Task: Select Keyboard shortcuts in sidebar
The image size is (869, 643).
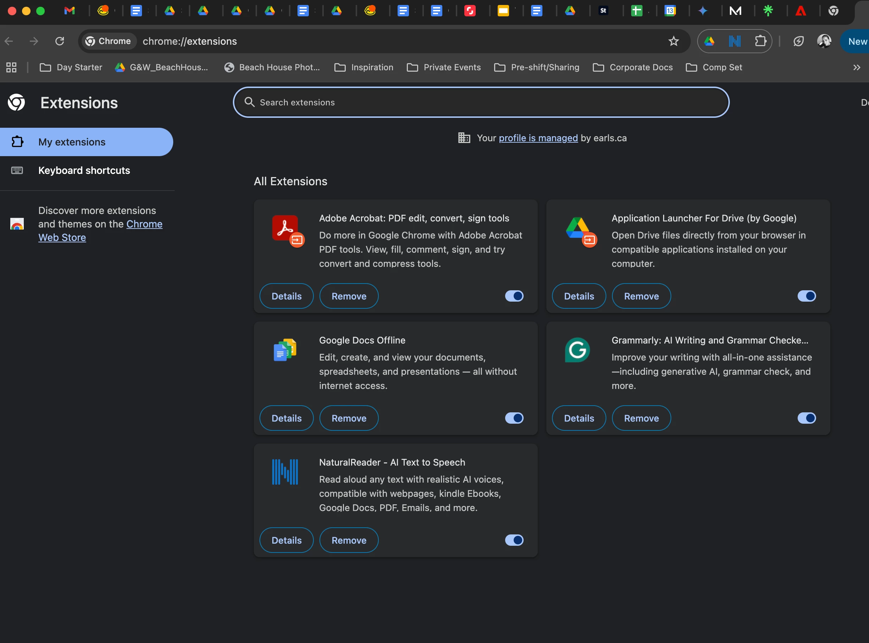Action: click(84, 170)
